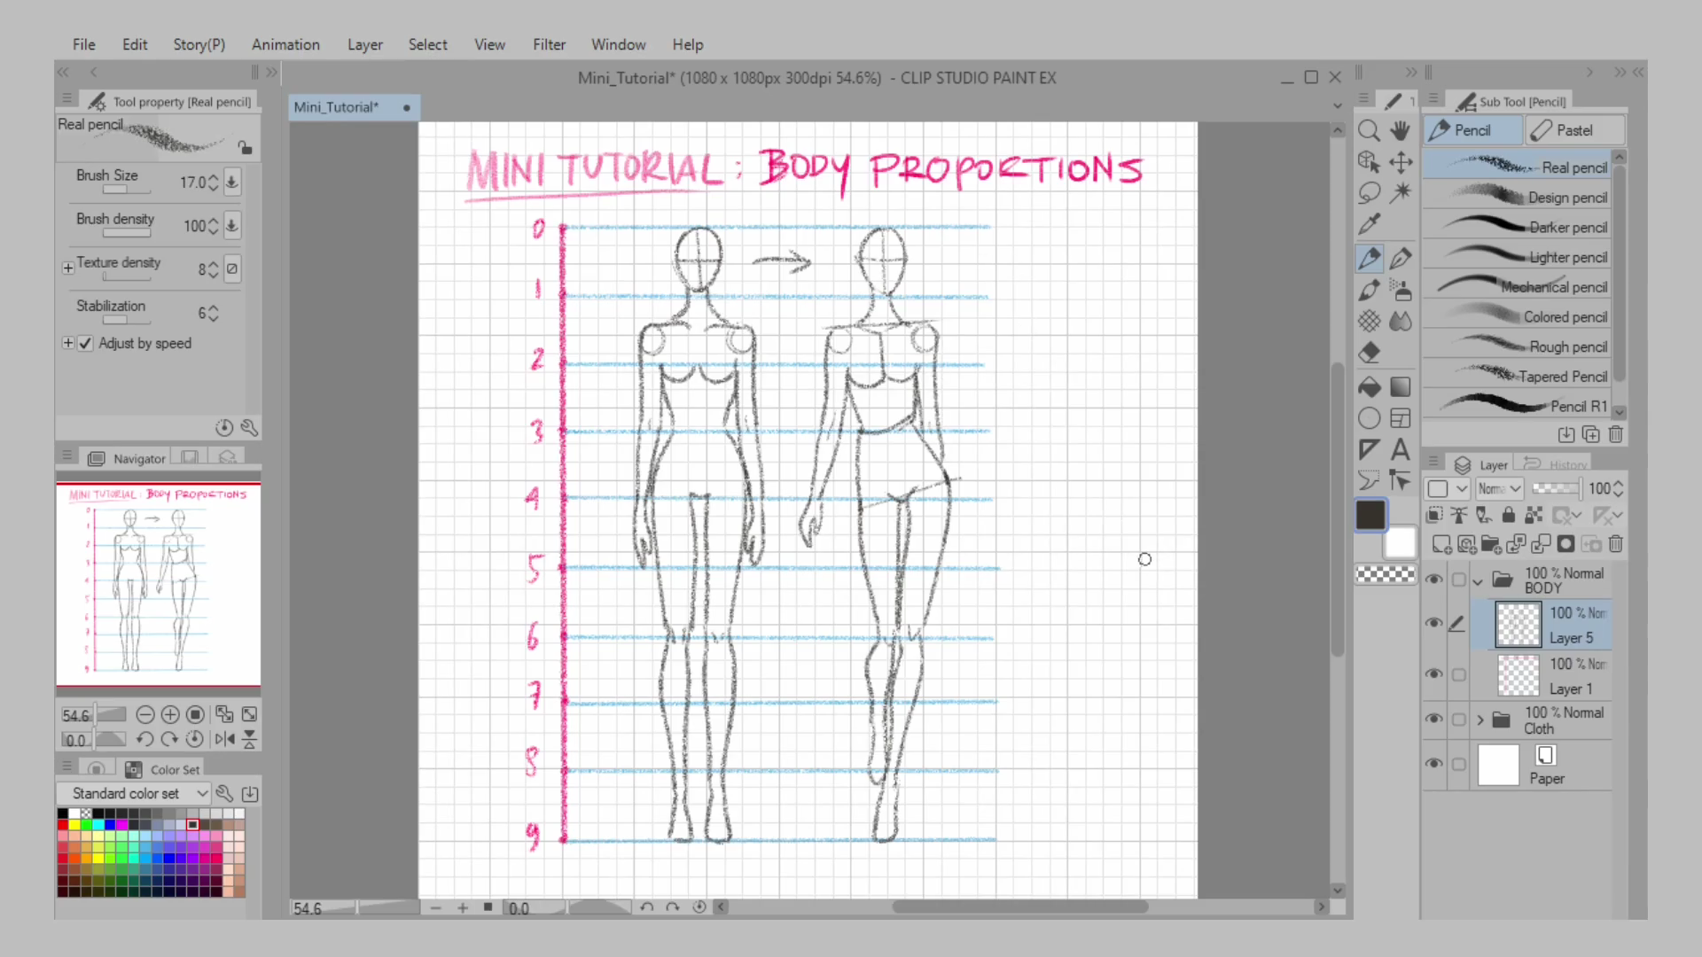Image resolution: width=1702 pixels, height=957 pixels.
Task: Select the Eraser tool
Action: (x=1369, y=353)
